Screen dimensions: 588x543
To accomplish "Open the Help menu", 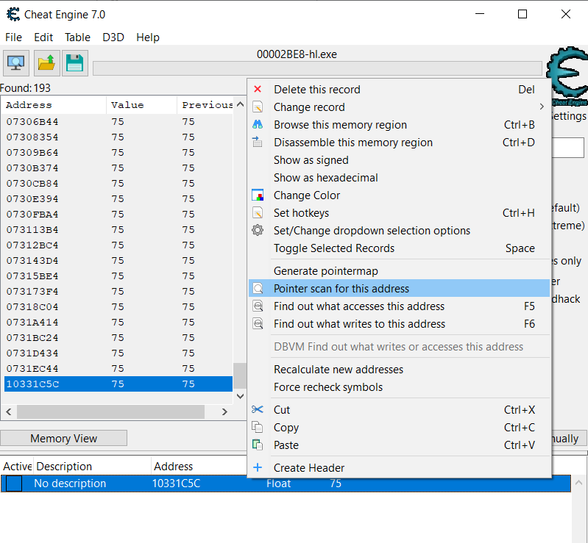I will click(x=148, y=37).
